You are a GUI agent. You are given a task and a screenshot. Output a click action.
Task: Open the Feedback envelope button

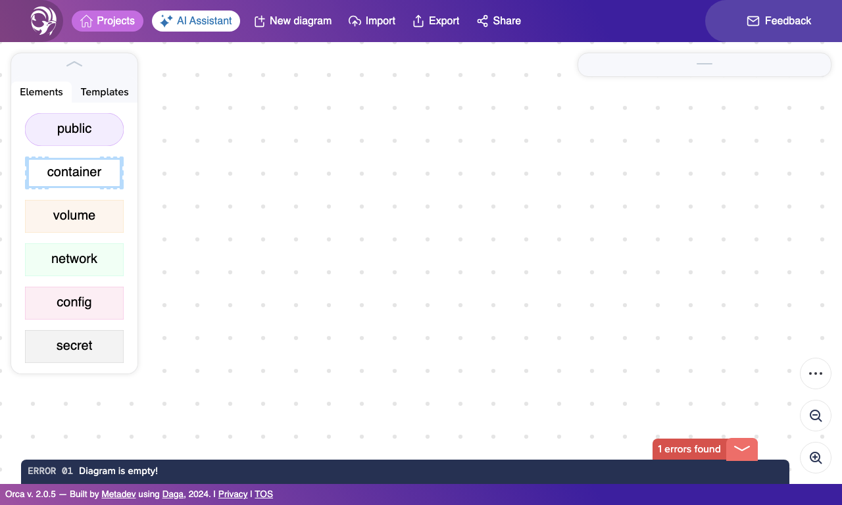779,21
